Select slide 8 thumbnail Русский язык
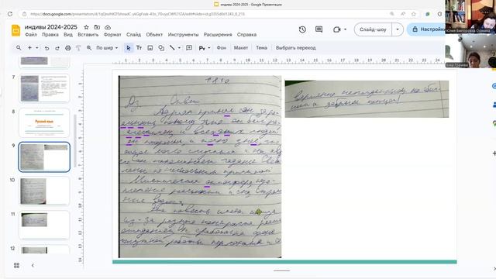 coord(44,122)
